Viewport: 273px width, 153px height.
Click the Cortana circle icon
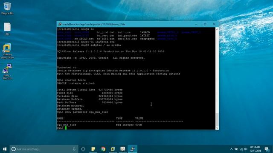click(13, 149)
